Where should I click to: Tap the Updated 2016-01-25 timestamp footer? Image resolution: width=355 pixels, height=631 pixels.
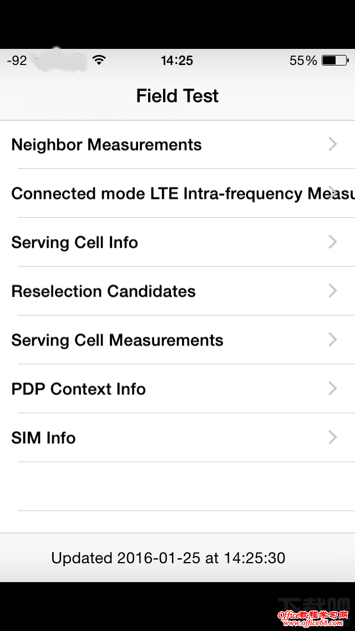coord(169,558)
